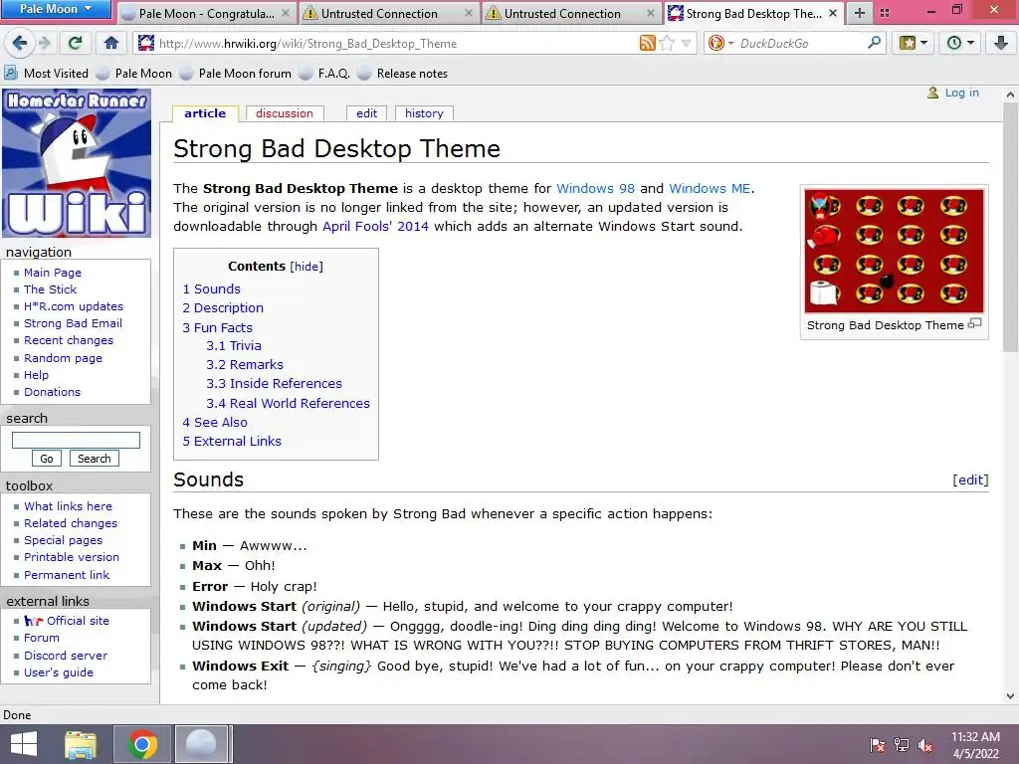
Task: Open the Windows Start button
Action: click(24, 744)
